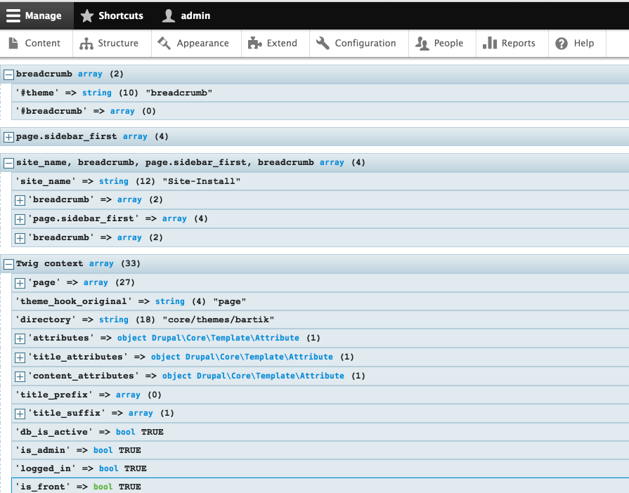Screen dimensions: 629x493
Task: Open the admin user tab
Action: (186, 15)
